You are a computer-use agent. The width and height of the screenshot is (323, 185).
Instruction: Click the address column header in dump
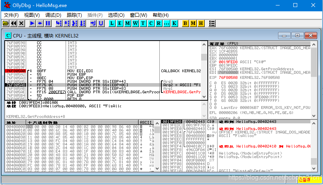click(x=16, y=122)
